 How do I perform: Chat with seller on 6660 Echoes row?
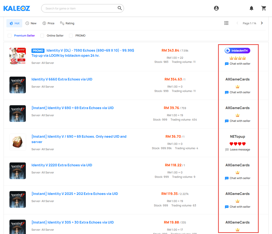coord(237,92)
